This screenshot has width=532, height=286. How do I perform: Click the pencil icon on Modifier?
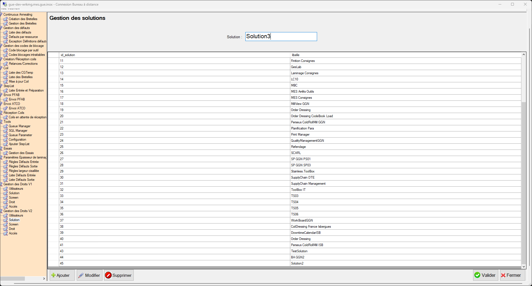tap(81, 275)
